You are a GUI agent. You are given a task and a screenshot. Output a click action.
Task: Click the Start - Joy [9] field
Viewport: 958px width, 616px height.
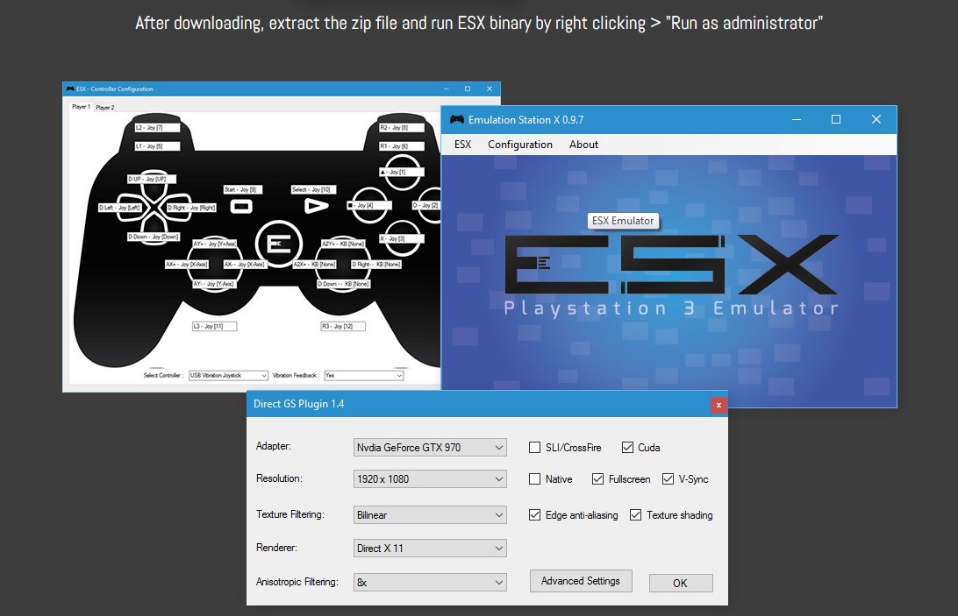[x=242, y=190]
